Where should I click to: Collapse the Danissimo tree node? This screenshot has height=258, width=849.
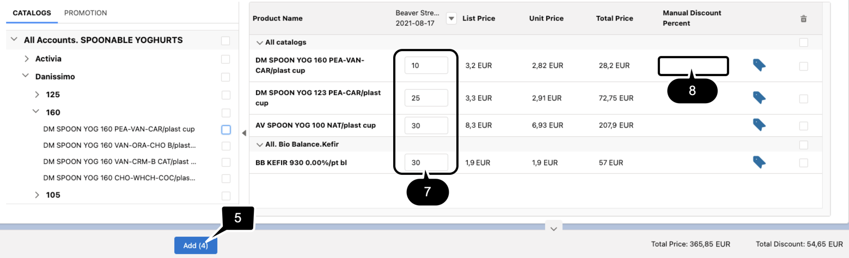click(x=25, y=77)
